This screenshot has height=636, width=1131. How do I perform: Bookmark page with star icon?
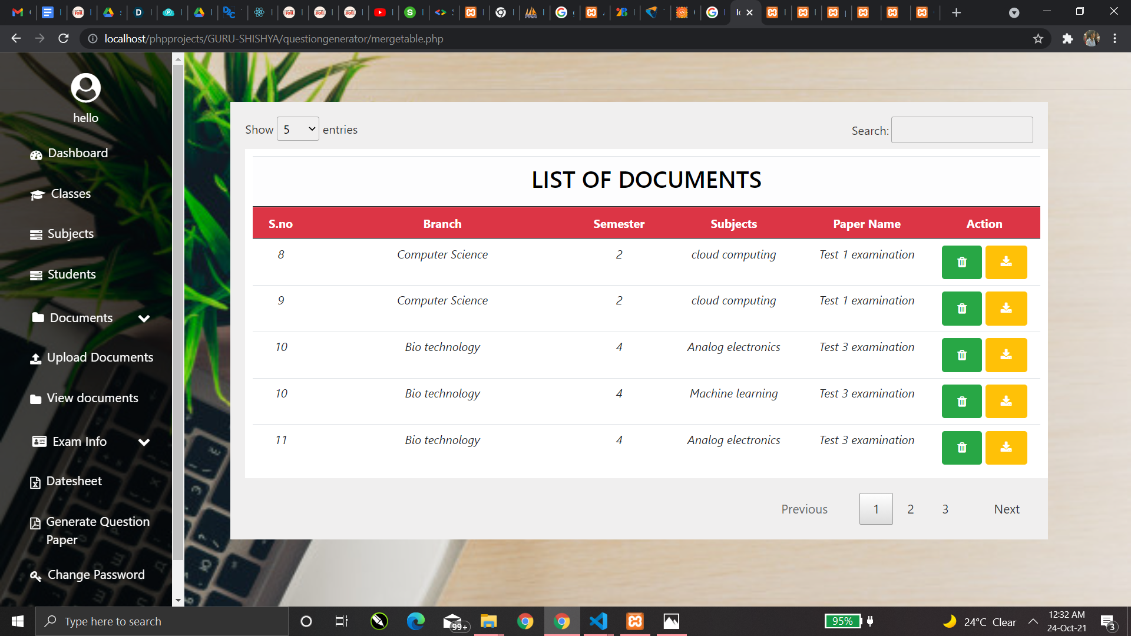[x=1038, y=39]
